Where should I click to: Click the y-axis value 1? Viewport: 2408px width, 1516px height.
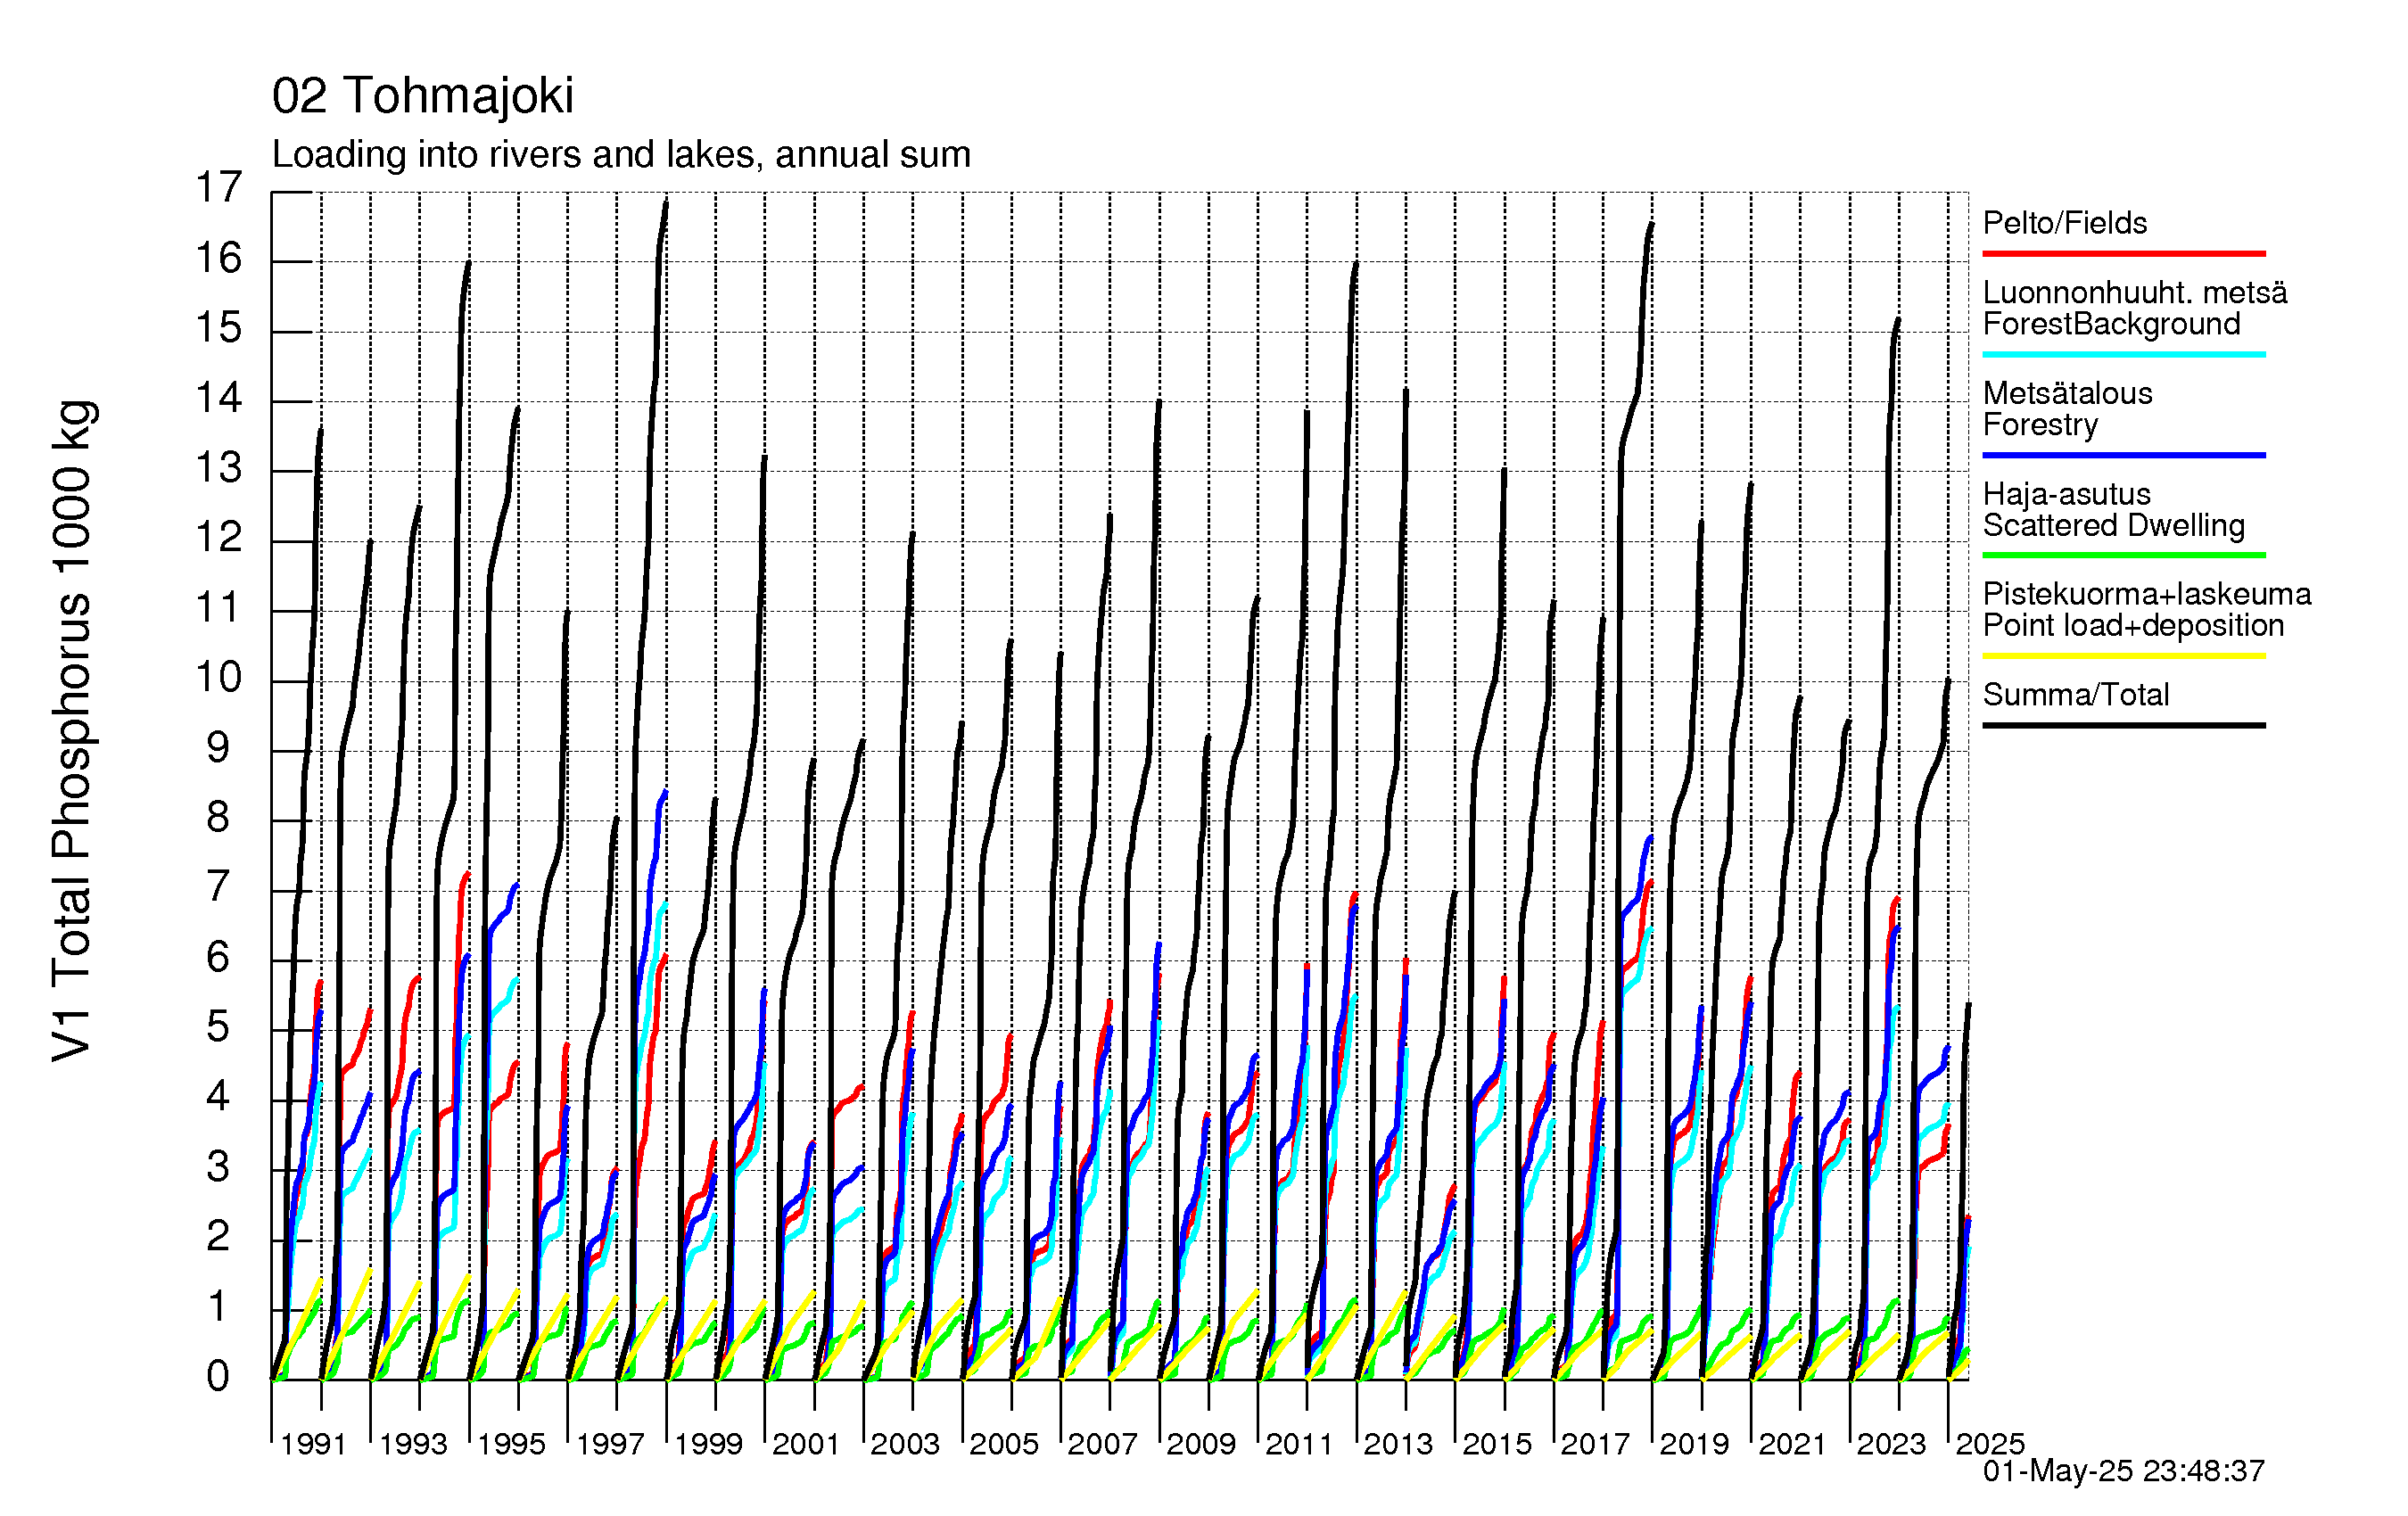(218, 1306)
